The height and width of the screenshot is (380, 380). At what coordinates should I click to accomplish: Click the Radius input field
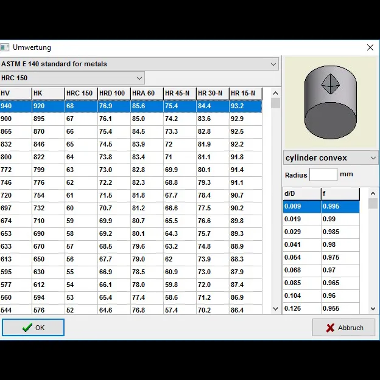(x=323, y=174)
